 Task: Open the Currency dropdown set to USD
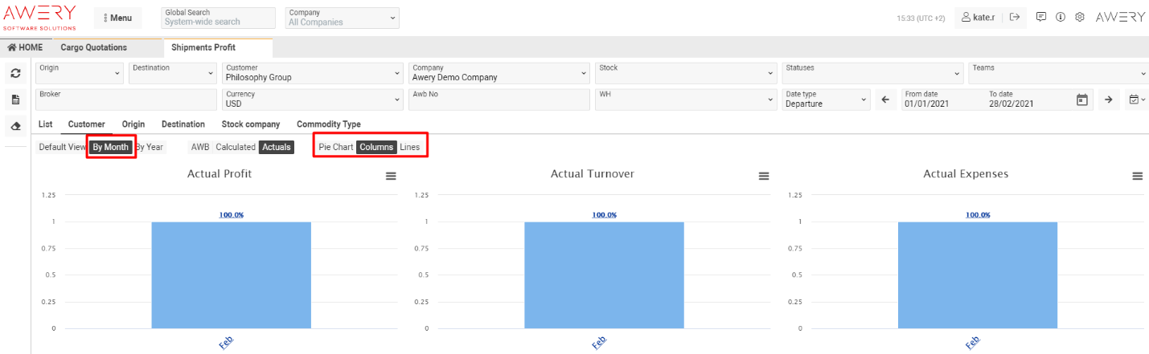point(313,100)
